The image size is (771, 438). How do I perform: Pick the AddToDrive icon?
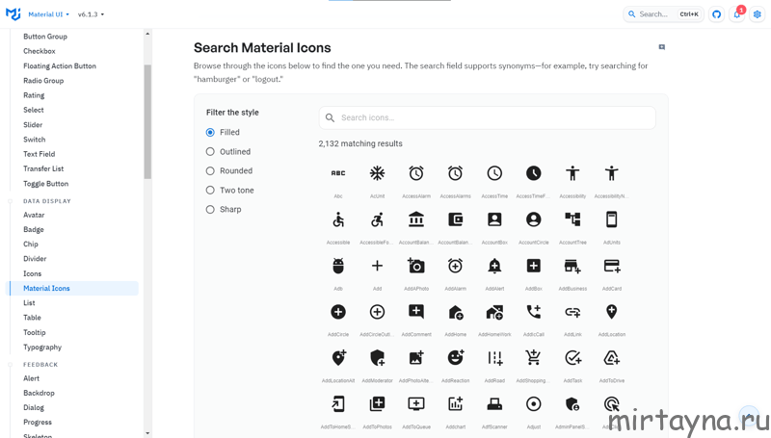(x=612, y=358)
